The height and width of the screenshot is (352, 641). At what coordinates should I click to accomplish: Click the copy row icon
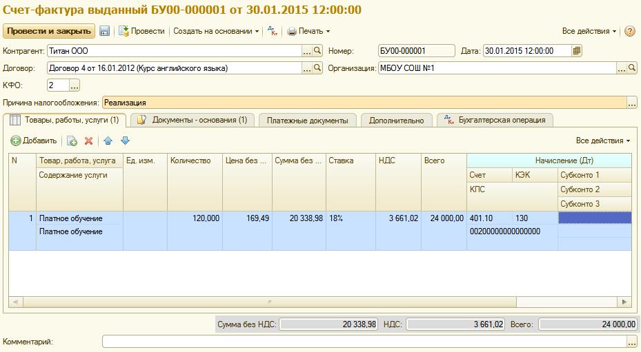[72, 141]
